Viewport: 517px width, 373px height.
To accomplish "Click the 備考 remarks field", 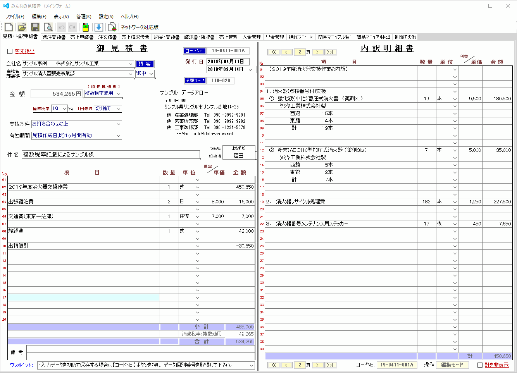I will (x=141, y=352).
